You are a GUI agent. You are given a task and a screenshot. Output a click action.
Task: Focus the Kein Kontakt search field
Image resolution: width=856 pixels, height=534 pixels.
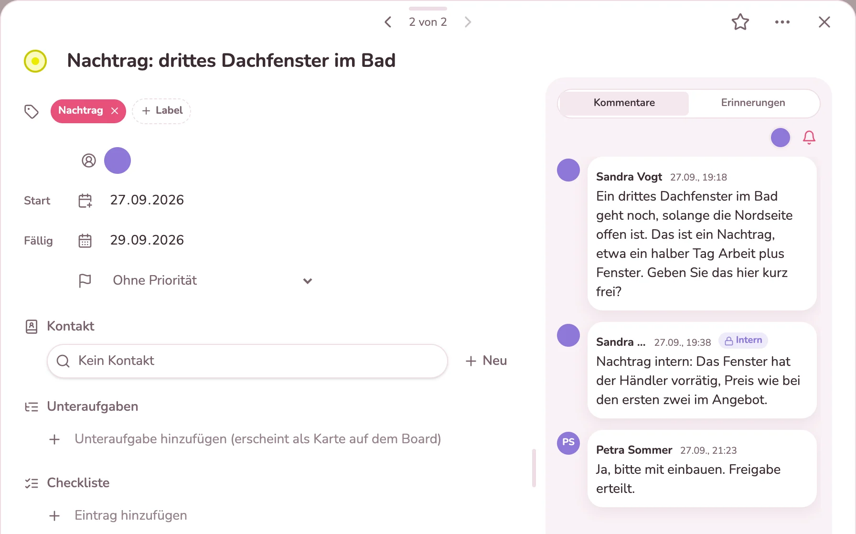247,361
